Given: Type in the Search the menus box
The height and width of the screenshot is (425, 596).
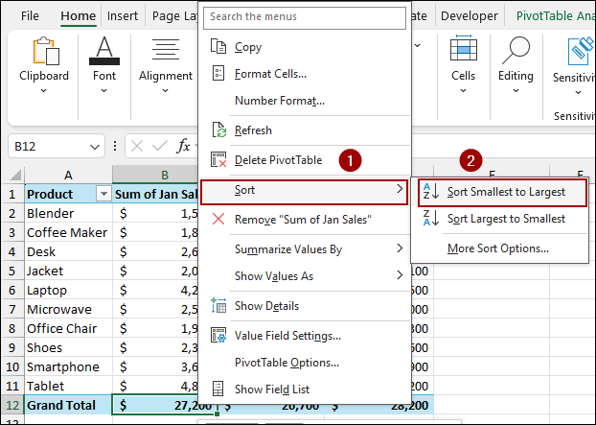Looking at the screenshot, I should coord(304,16).
